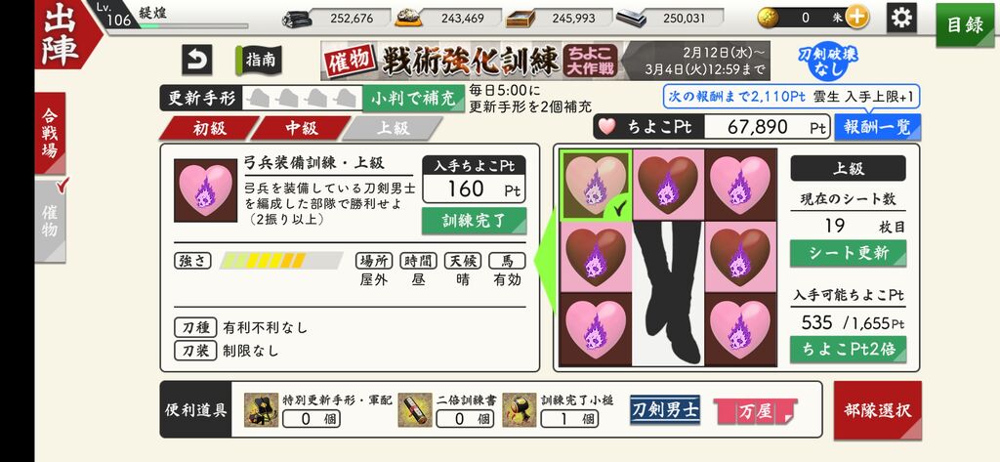Open the 報酬一覧 rewards list

[x=878, y=126]
